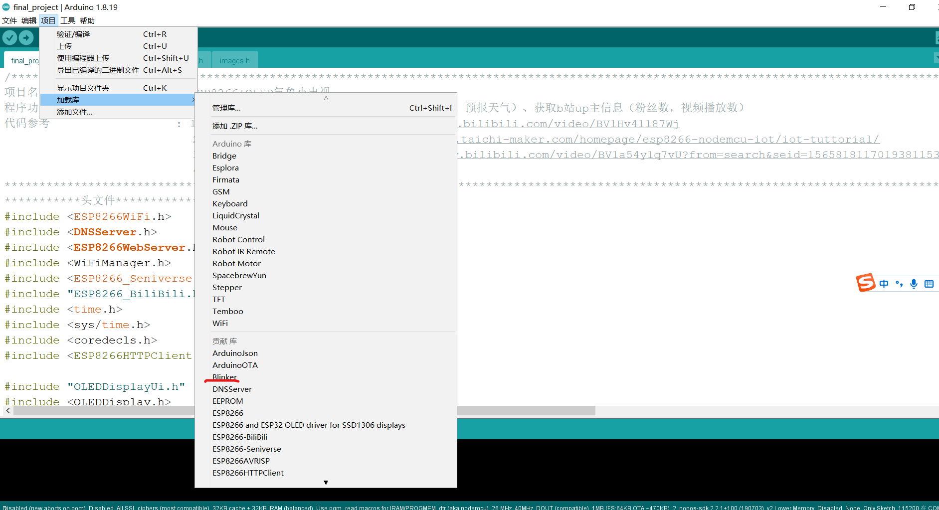Open the Sogou soft keyboard icon
The width and height of the screenshot is (939, 510).
(929, 284)
